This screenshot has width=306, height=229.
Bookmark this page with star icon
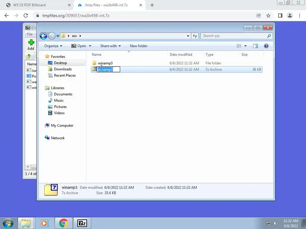tap(268, 16)
